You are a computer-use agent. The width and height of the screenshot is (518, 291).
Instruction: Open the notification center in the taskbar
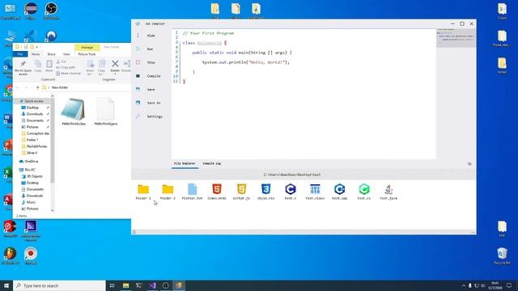509,285
